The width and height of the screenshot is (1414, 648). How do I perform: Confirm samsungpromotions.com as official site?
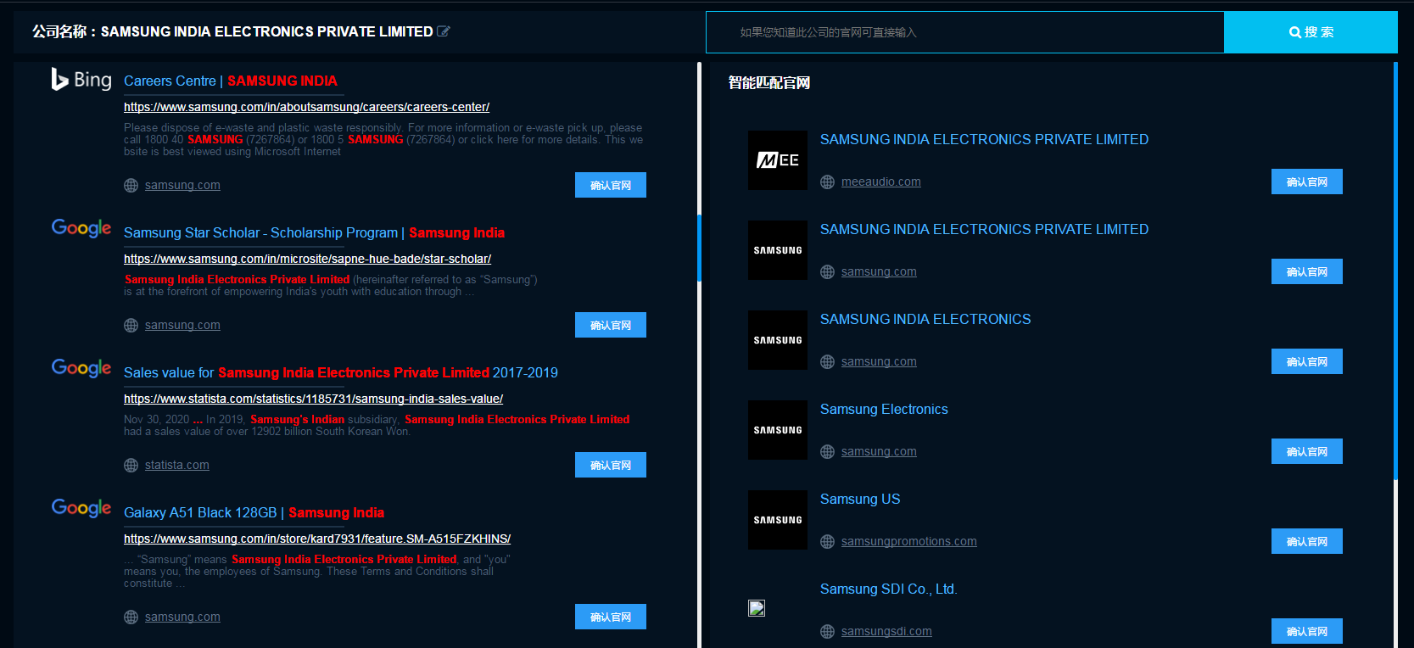(x=1307, y=541)
